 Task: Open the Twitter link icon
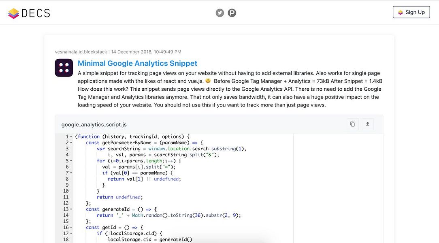[220, 13]
